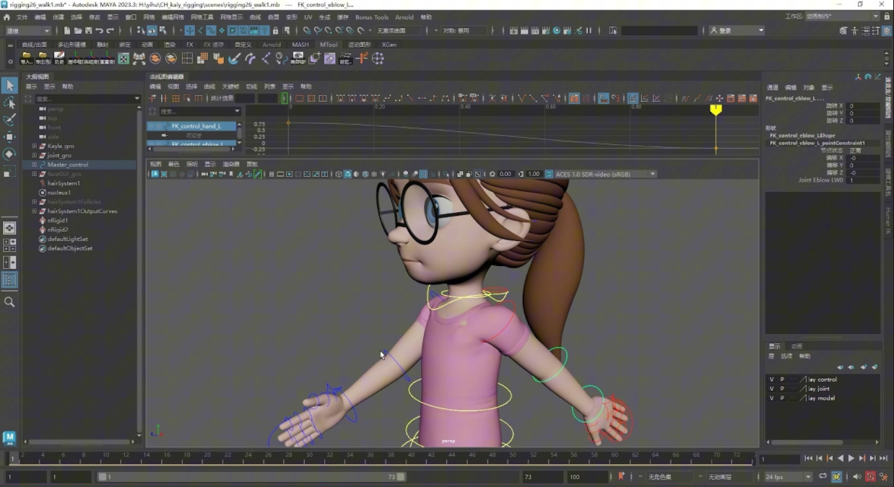Toggle the red auto keyframe icon

pyautogui.click(x=870, y=477)
